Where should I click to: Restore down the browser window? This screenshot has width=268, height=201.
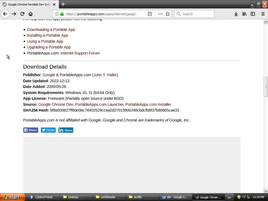tap(258, 4)
